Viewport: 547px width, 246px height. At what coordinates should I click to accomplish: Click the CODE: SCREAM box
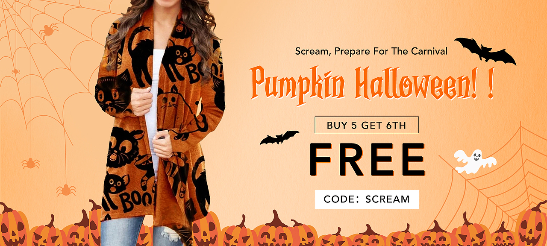[x=367, y=199]
